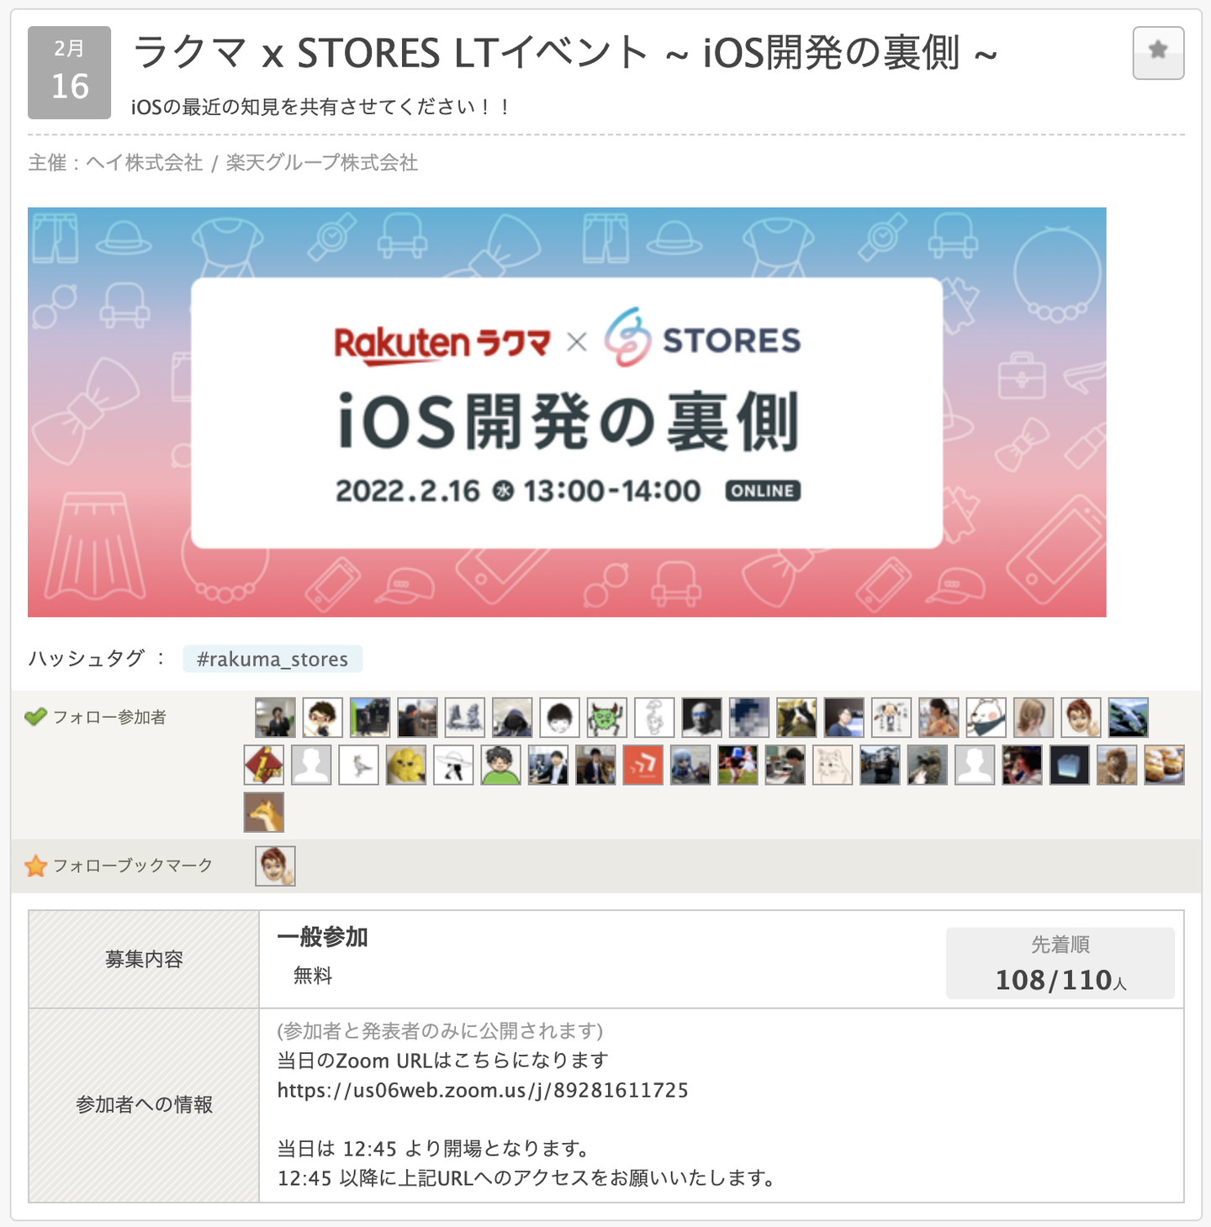This screenshot has height=1227, width=1211.
Task: Click the fox avatar on third row
Action: 264,812
